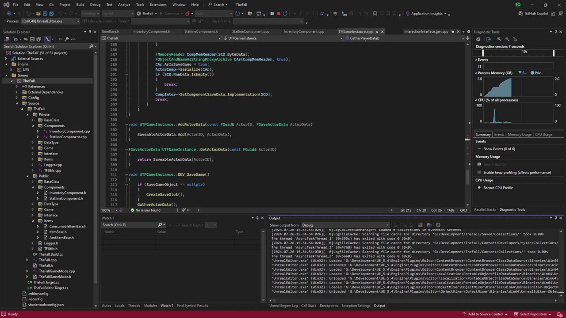
Task: Expand the References node in Solution Explorer
Action: click(x=16, y=87)
